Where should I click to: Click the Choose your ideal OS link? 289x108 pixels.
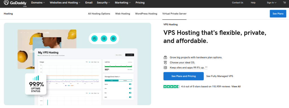(x=183, y=63)
